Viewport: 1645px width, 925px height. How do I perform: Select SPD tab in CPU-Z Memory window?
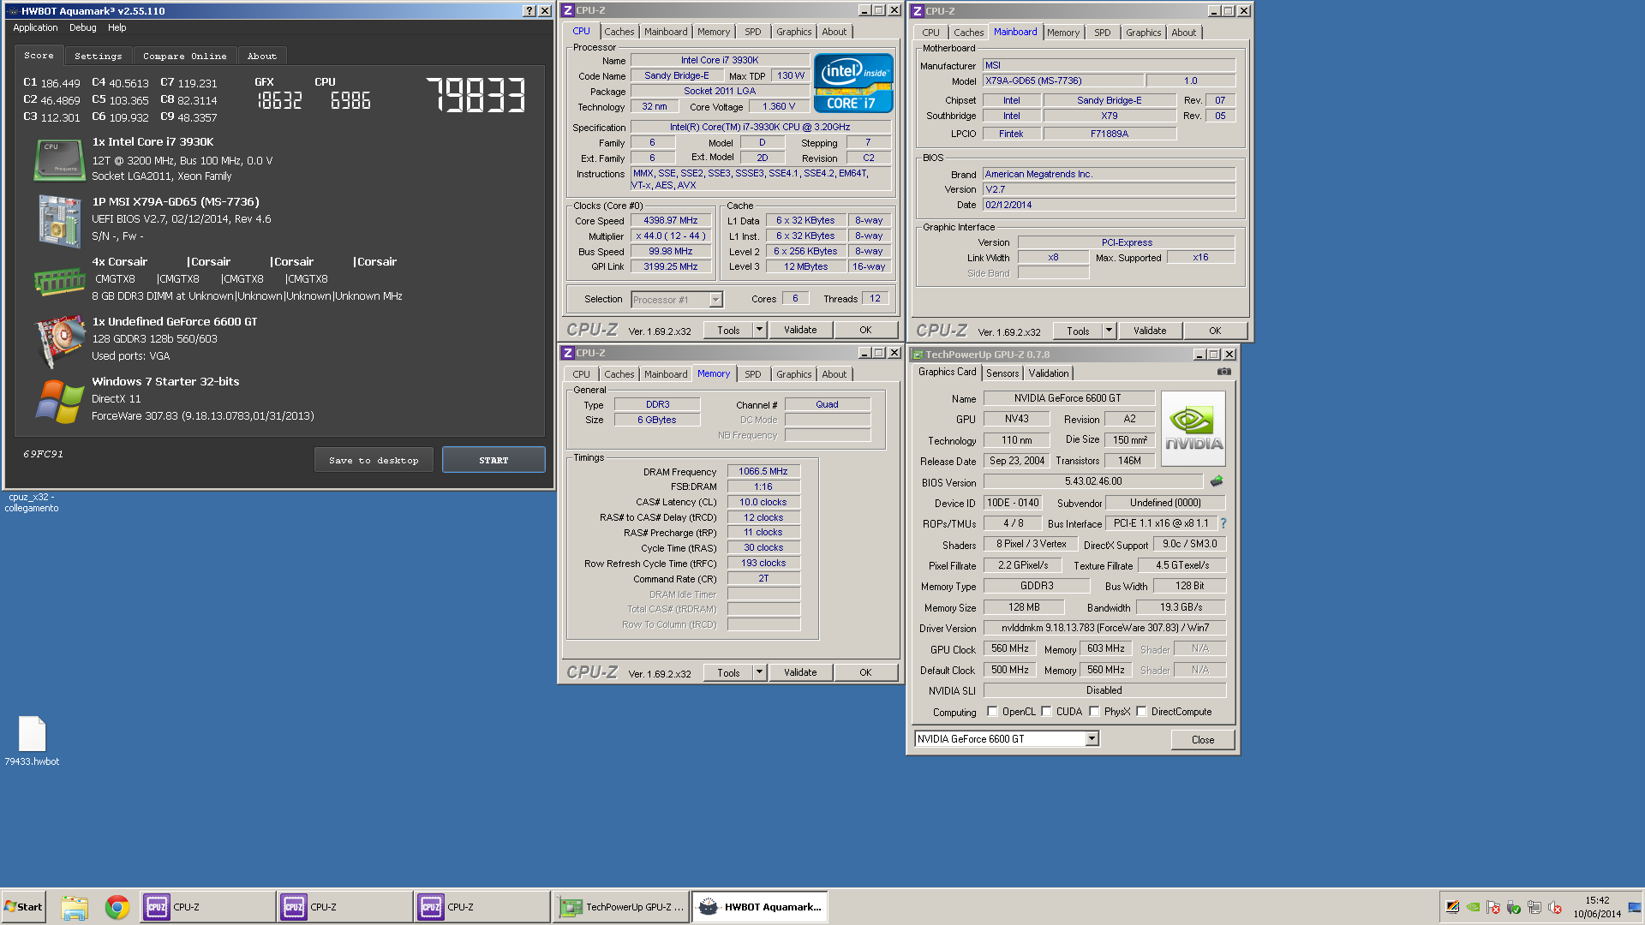tap(752, 374)
